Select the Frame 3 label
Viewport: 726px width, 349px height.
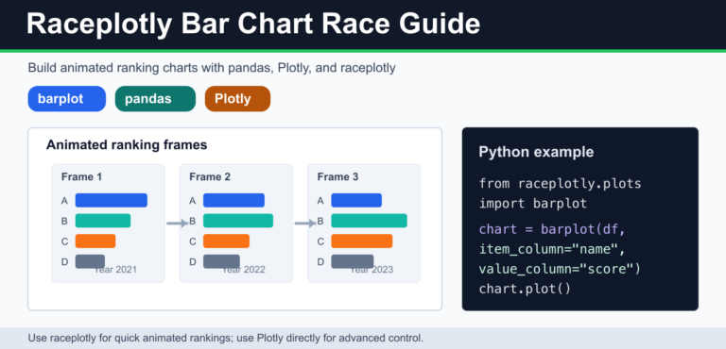tap(337, 176)
